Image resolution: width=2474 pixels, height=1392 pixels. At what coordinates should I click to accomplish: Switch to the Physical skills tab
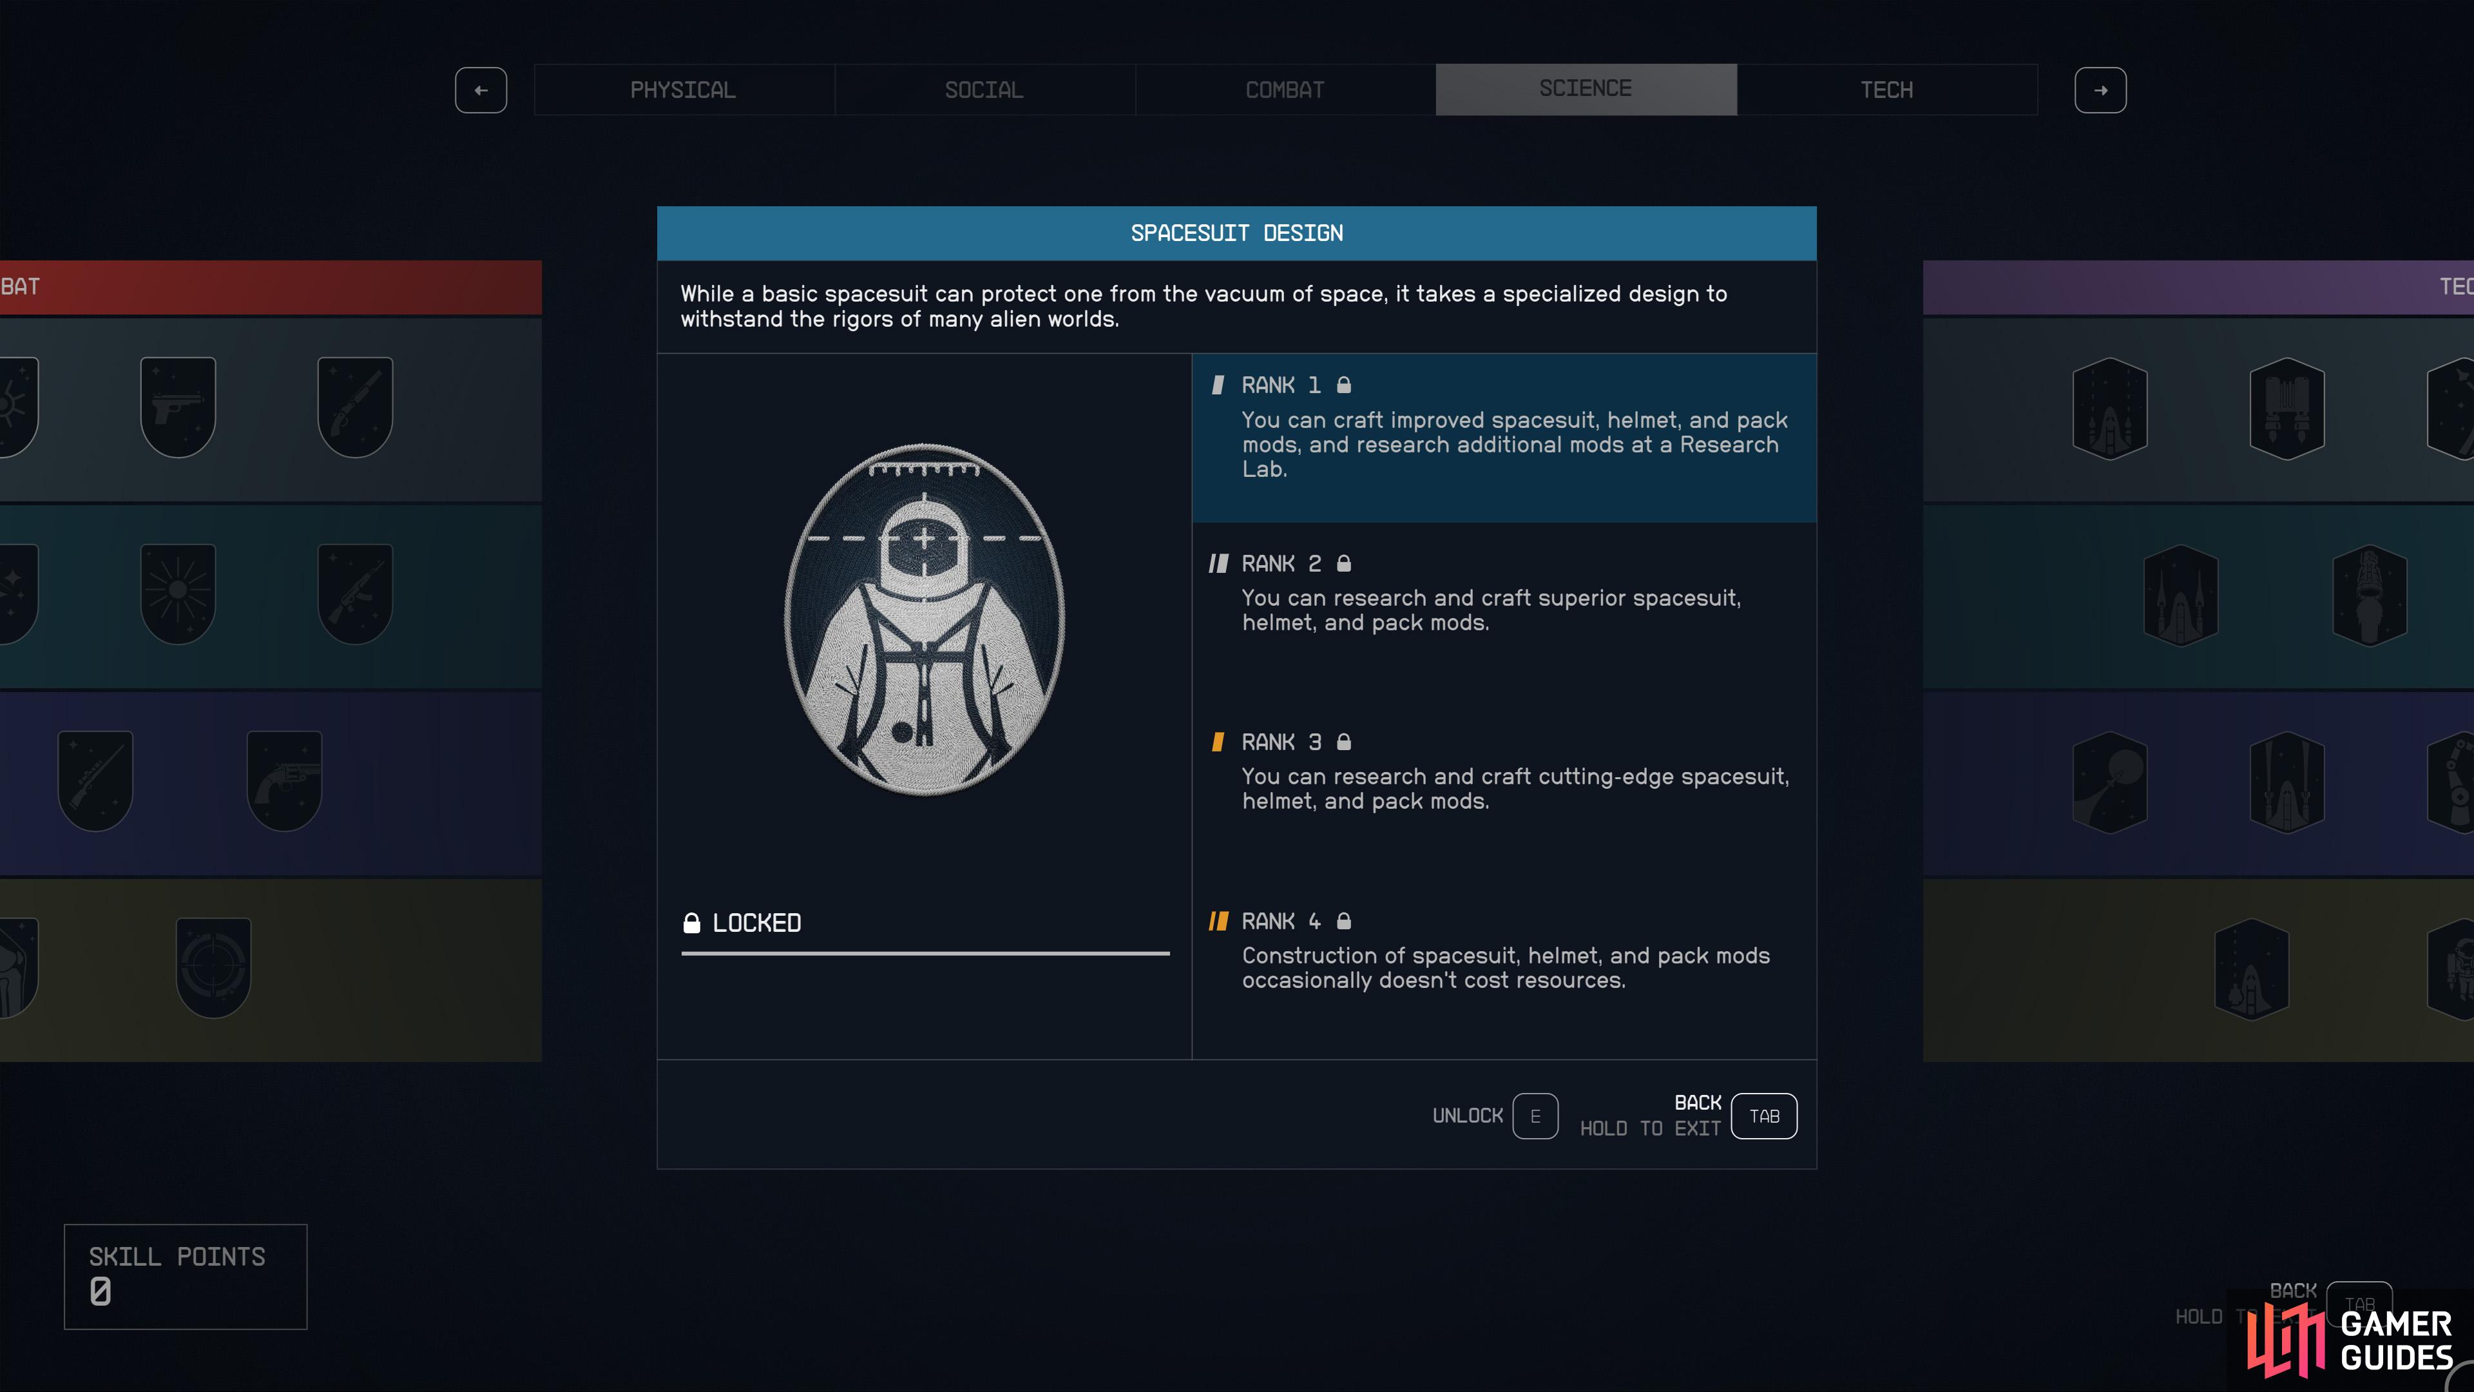(x=684, y=90)
